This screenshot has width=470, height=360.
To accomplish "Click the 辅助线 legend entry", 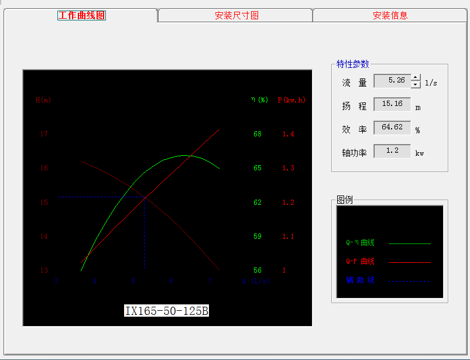I will (x=360, y=280).
